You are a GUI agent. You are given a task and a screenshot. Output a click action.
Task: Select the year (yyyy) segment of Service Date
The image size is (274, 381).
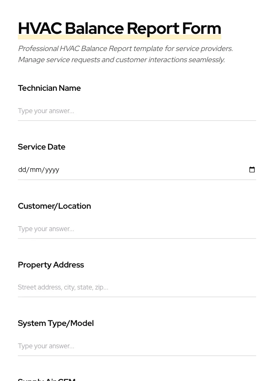[x=52, y=170]
